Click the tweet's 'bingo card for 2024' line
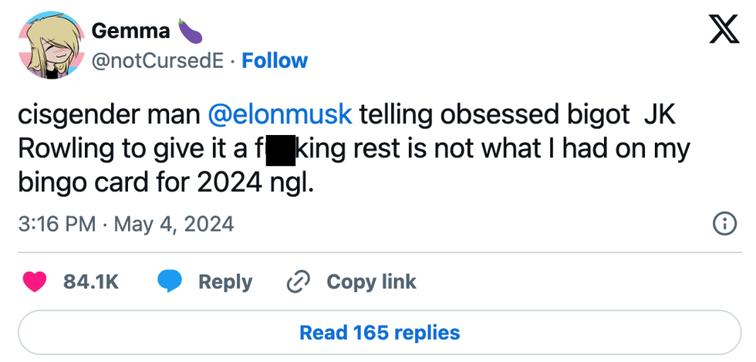756x362 pixels. [x=166, y=184]
